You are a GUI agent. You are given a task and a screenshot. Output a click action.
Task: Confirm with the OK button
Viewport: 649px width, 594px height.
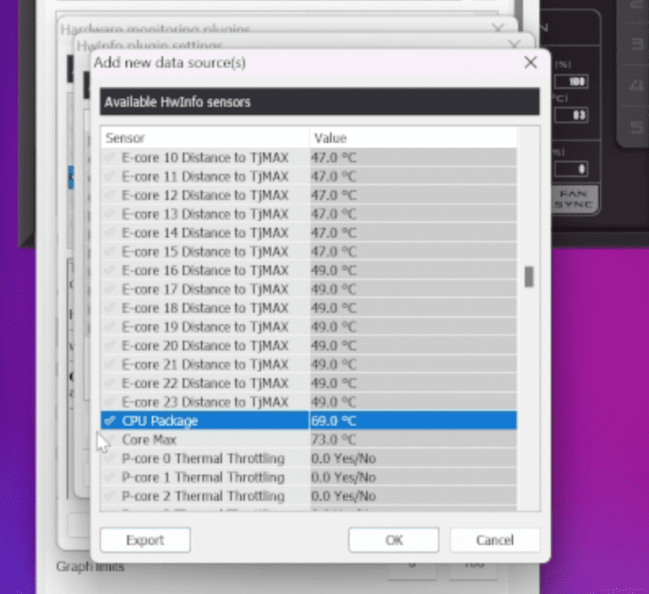coord(394,540)
